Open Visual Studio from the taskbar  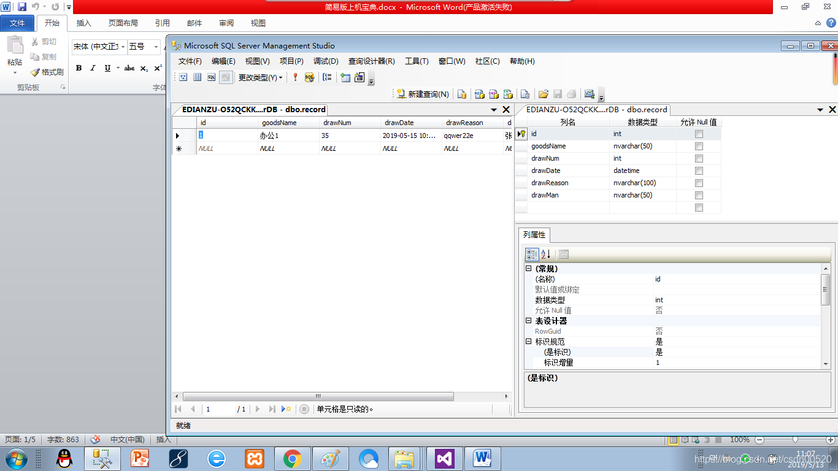[x=444, y=458]
